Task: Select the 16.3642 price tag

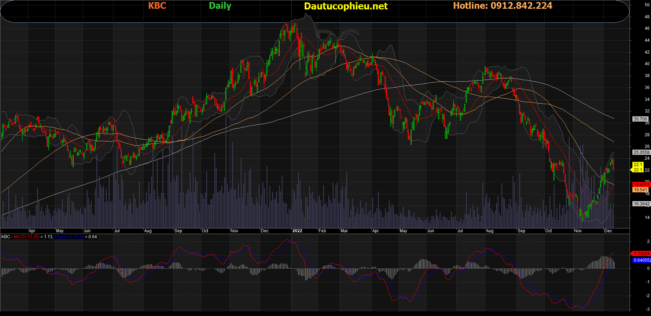Action: pyautogui.click(x=641, y=204)
